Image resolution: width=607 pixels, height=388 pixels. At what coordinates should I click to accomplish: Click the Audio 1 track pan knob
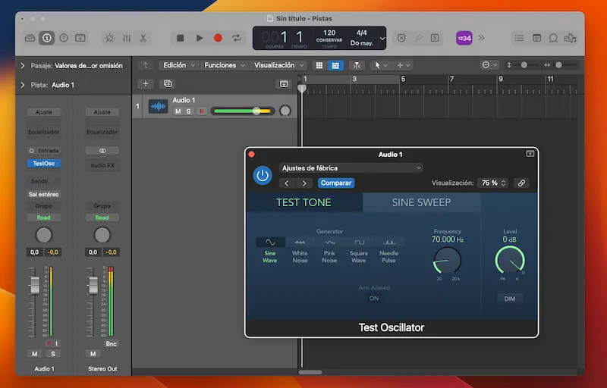coord(285,111)
